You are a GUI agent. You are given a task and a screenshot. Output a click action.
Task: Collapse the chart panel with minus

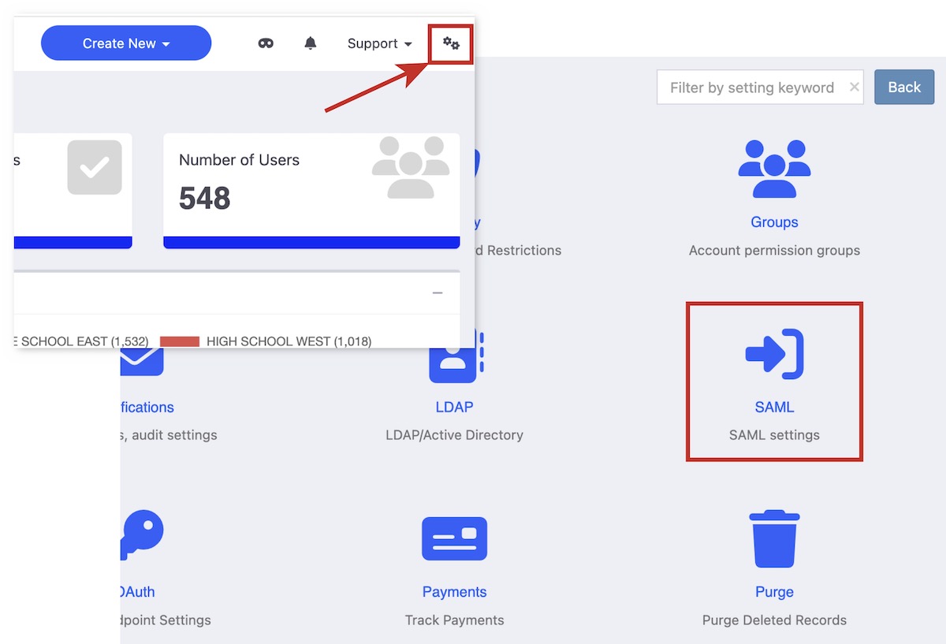click(x=438, y=293)
